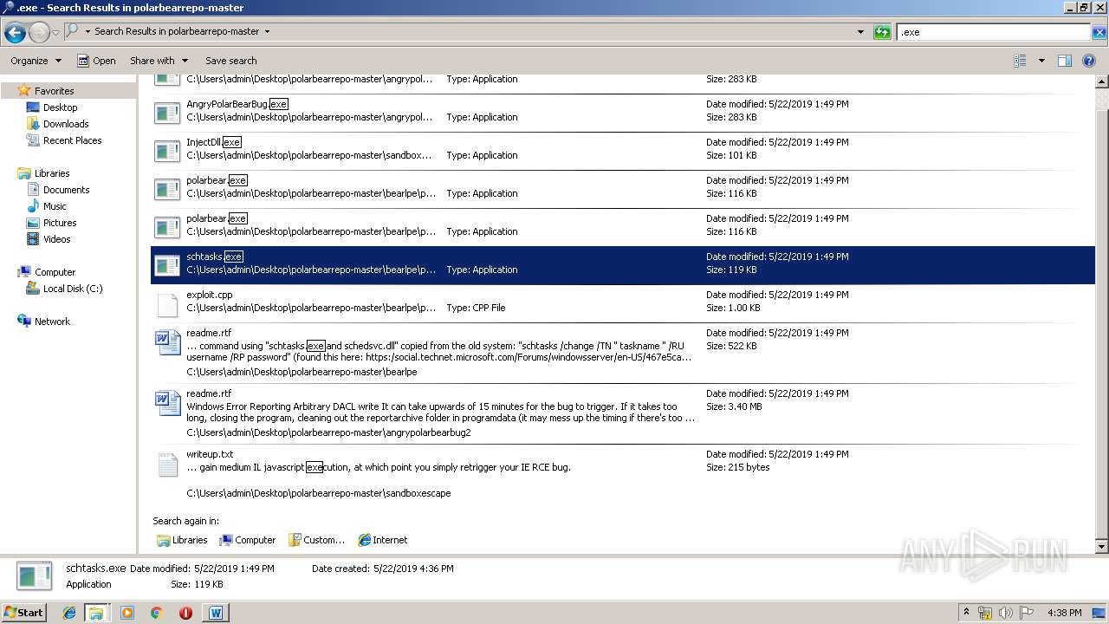Click the search box containing .exe
Screen dimensions: 1109x624
[993, 32]
